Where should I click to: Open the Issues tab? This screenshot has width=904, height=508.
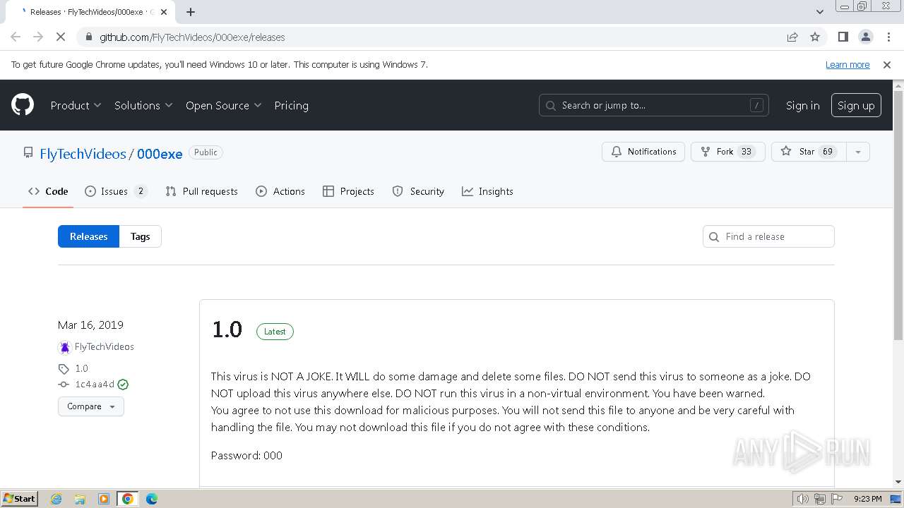click(116, 191)
